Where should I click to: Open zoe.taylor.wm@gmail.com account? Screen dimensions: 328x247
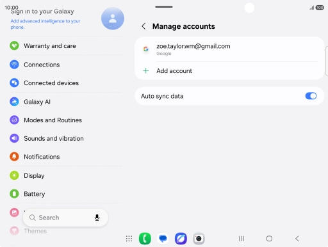point(229,49)
